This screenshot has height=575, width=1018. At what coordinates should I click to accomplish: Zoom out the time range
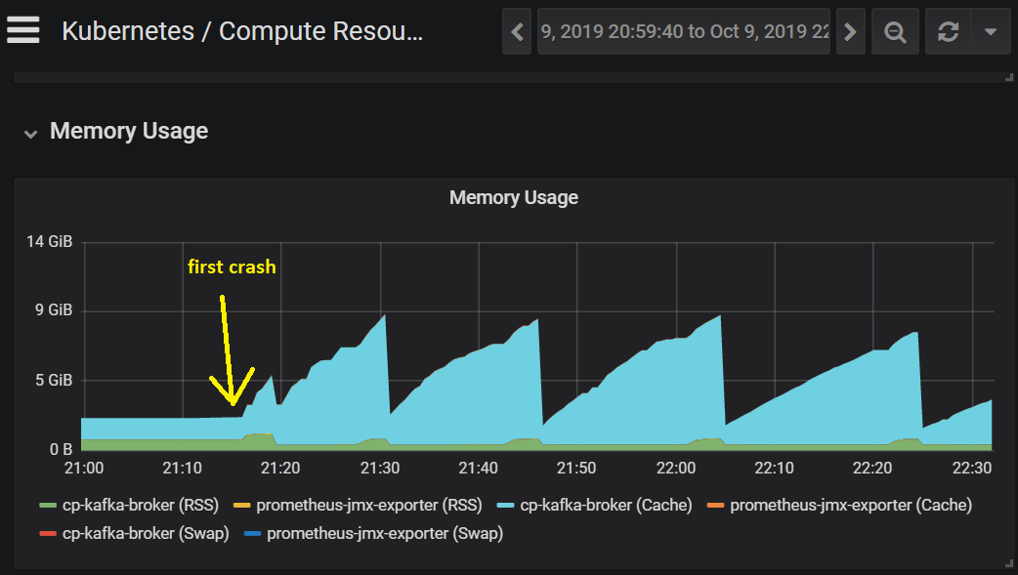pyautogui.click(x=895, y=31)
